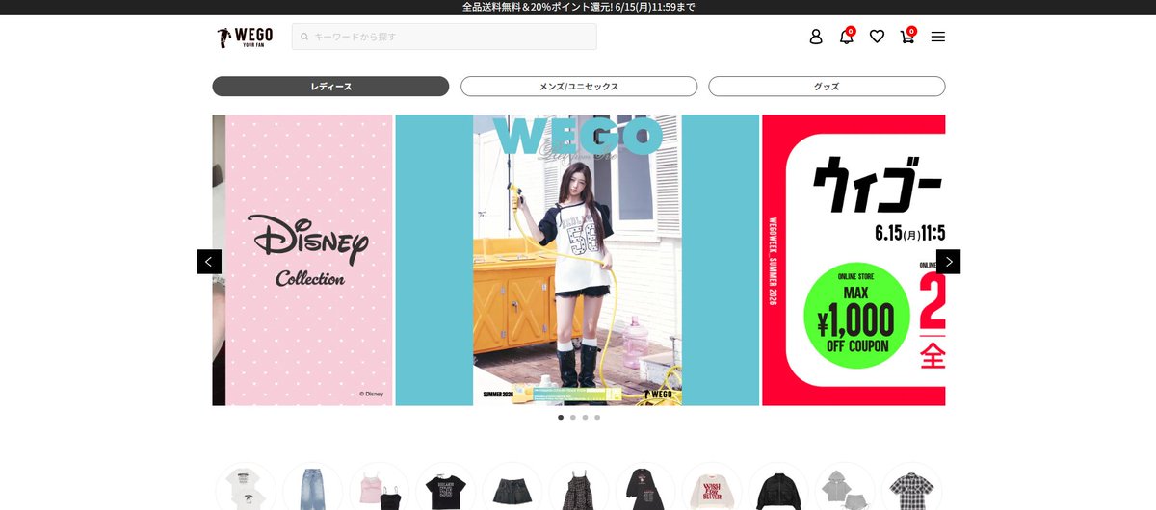Screen dimensions: 1156x510
Task: Select the レディース tab
Action: pyautogui.click(x=330, y=87)
